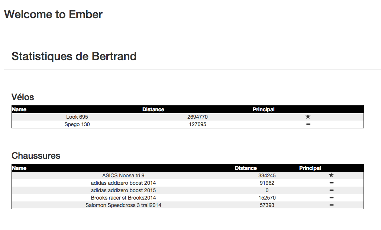Click the ASICS Noosa tri 9 shoe name
The image size is (381, 230).
pyautogui.click(x=123, y=175)
